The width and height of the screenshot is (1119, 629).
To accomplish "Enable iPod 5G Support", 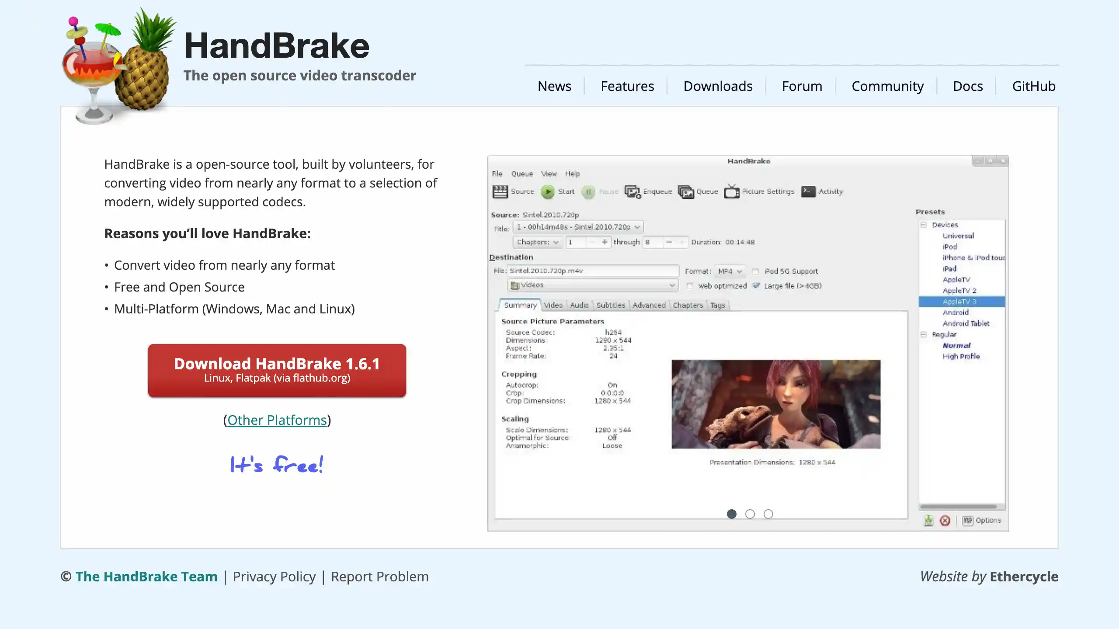I will [756, 271].
